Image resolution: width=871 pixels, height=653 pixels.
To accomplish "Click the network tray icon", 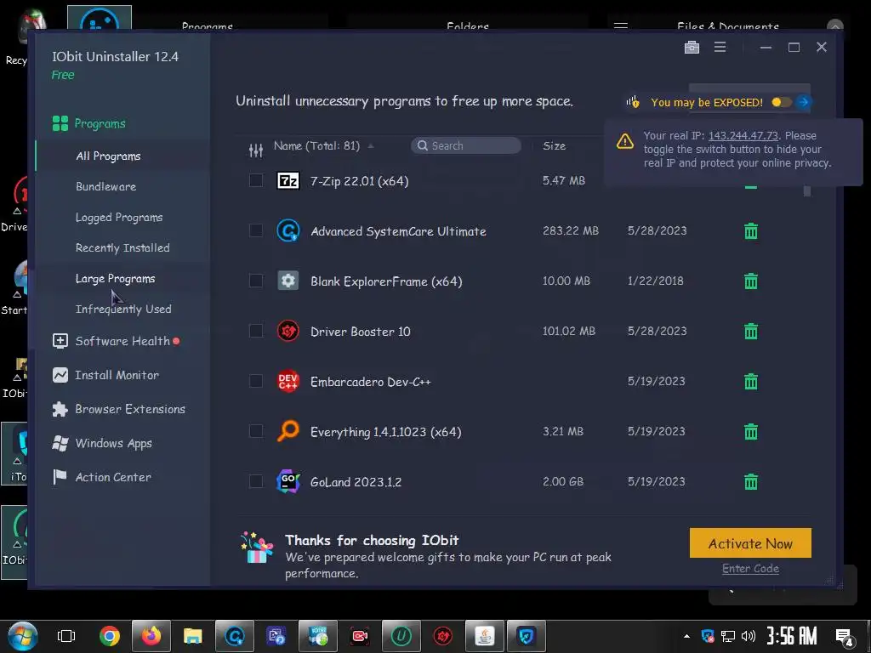I will click(728, 636).
